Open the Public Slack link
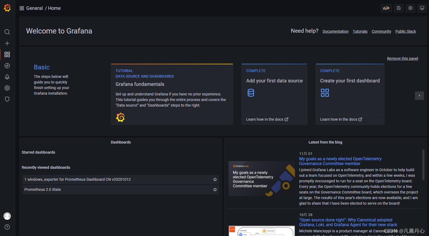This screenshot has height=236, width=429. pos(406,31)
